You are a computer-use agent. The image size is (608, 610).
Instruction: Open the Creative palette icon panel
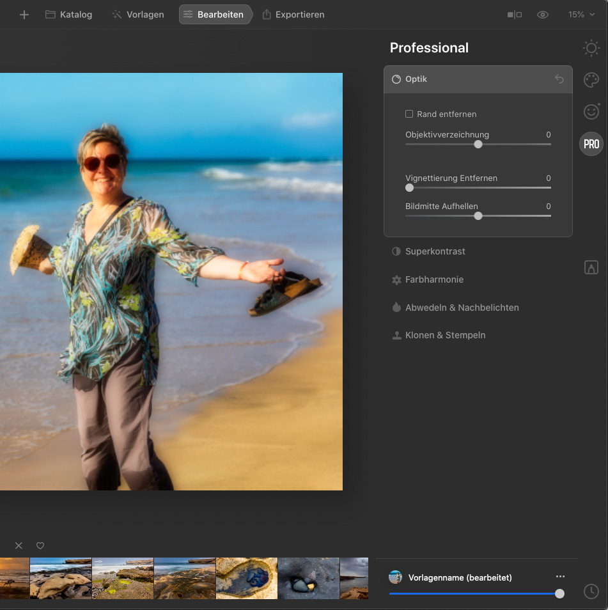coord(591,80)
